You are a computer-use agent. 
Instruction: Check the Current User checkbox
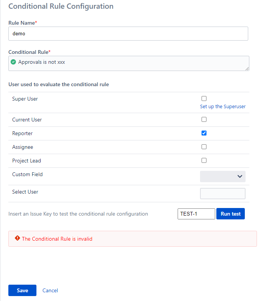click(x=204, y=120)
